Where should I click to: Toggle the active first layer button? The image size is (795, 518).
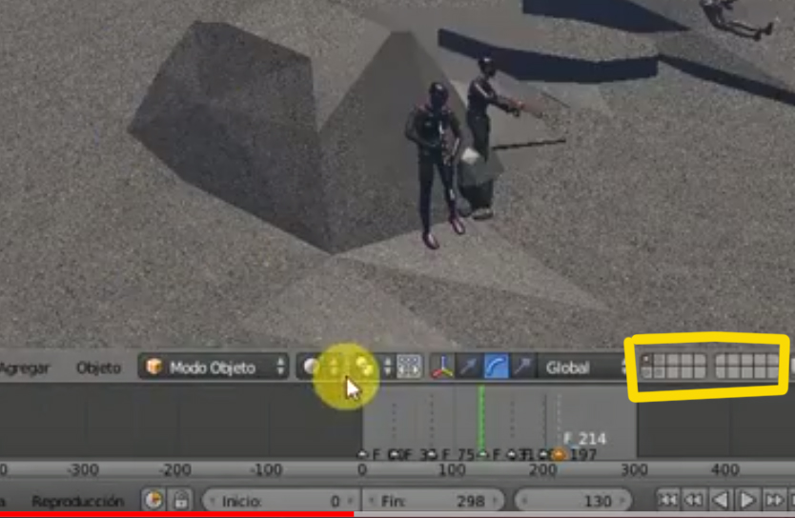click(x=646, y=360)
